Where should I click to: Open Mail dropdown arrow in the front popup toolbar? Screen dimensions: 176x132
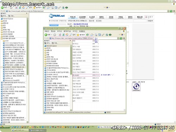click(93, 35)
